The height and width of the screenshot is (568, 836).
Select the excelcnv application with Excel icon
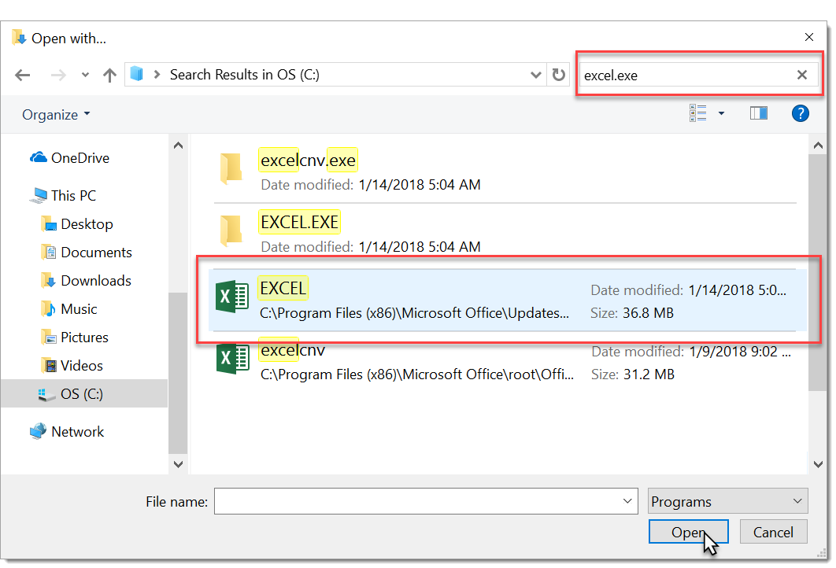pyautogui.click(x=231, y=360)
